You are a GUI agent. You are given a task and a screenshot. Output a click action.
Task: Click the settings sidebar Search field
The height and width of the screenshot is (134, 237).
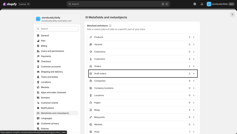(x=57, y=29)
